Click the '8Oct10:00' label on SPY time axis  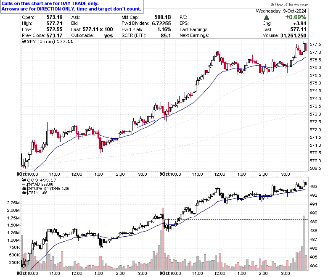tap(27, 174)
